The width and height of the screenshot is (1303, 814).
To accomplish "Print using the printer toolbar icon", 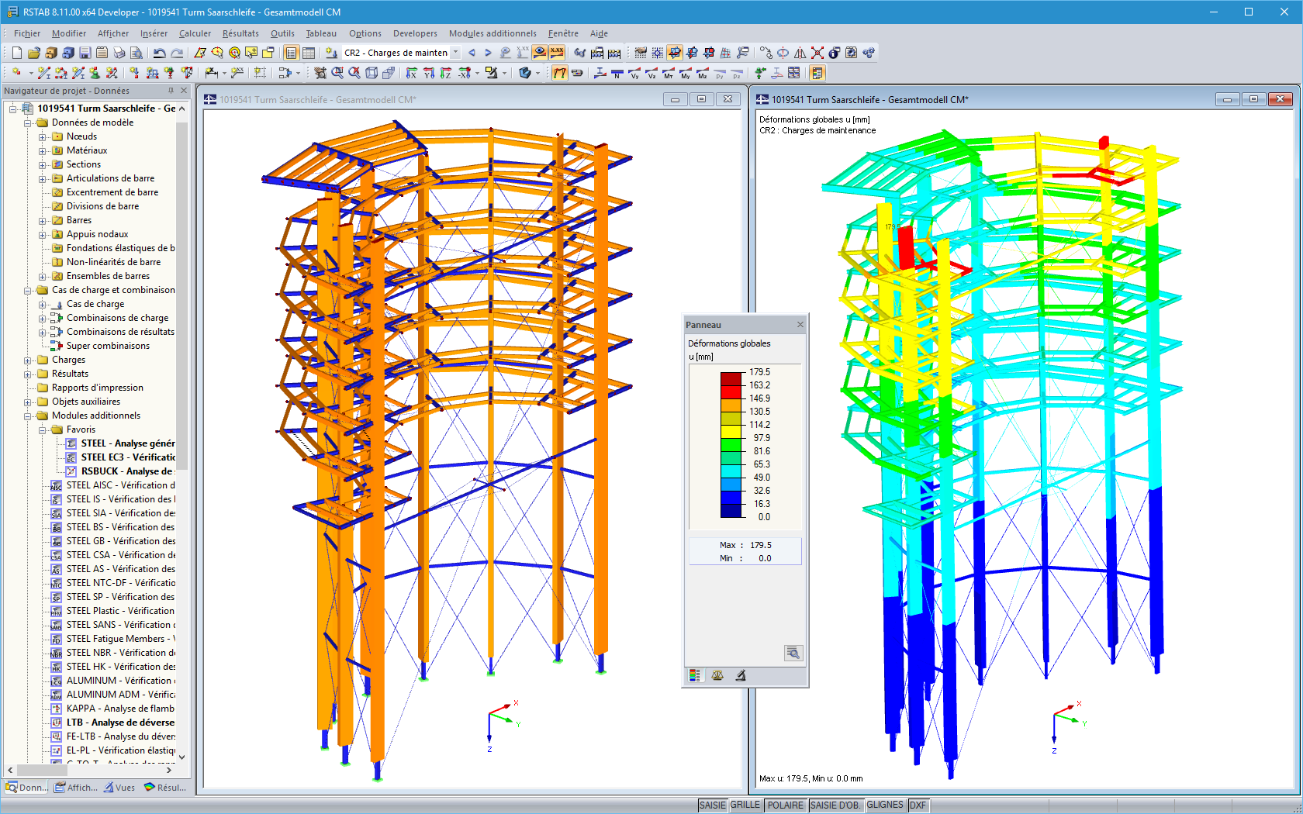I will [x=119, y=53].
